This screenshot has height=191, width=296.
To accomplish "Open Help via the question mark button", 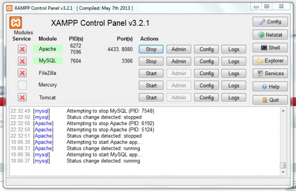I will pos(270,87).
